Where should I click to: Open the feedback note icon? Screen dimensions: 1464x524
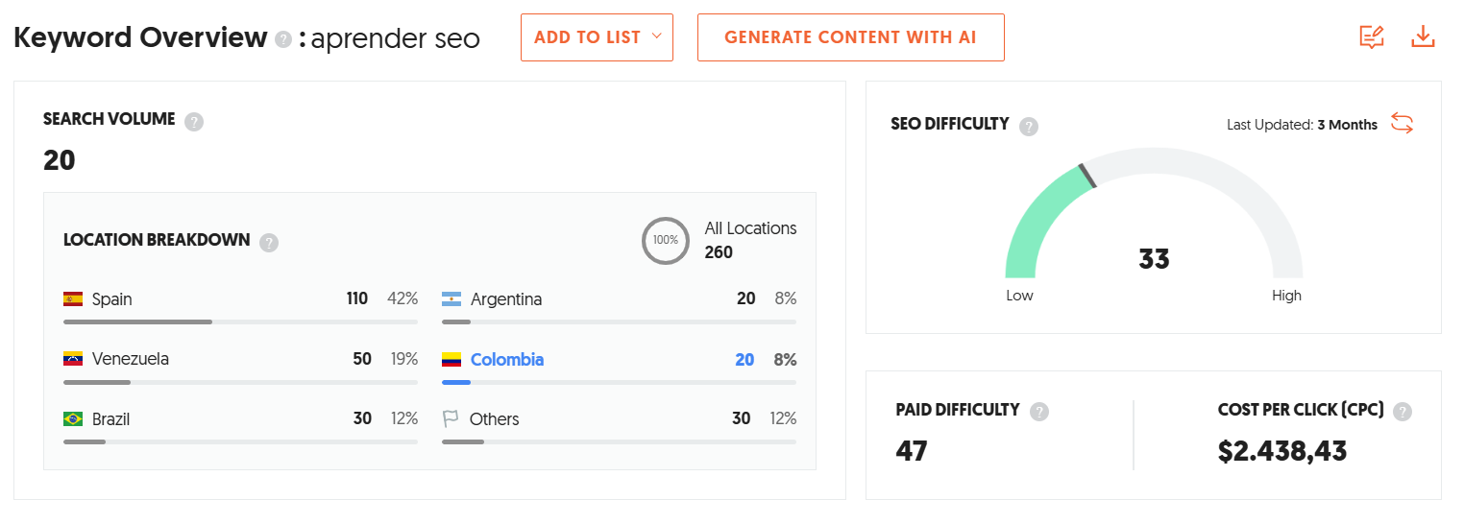(x=1372, y=37)
